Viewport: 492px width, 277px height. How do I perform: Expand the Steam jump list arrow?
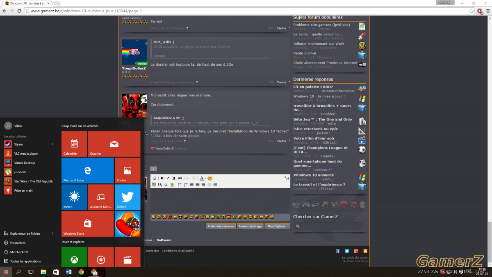(52, 144)
